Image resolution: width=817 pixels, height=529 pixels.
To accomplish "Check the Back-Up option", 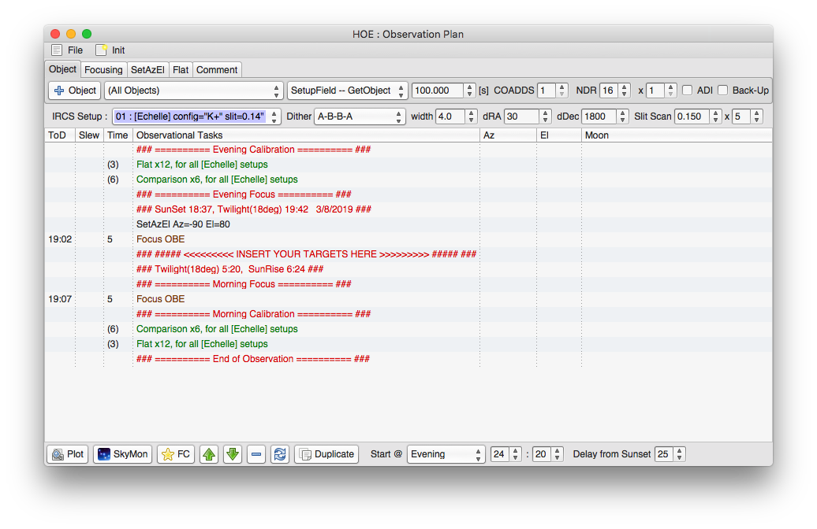I will click(722, 90).
